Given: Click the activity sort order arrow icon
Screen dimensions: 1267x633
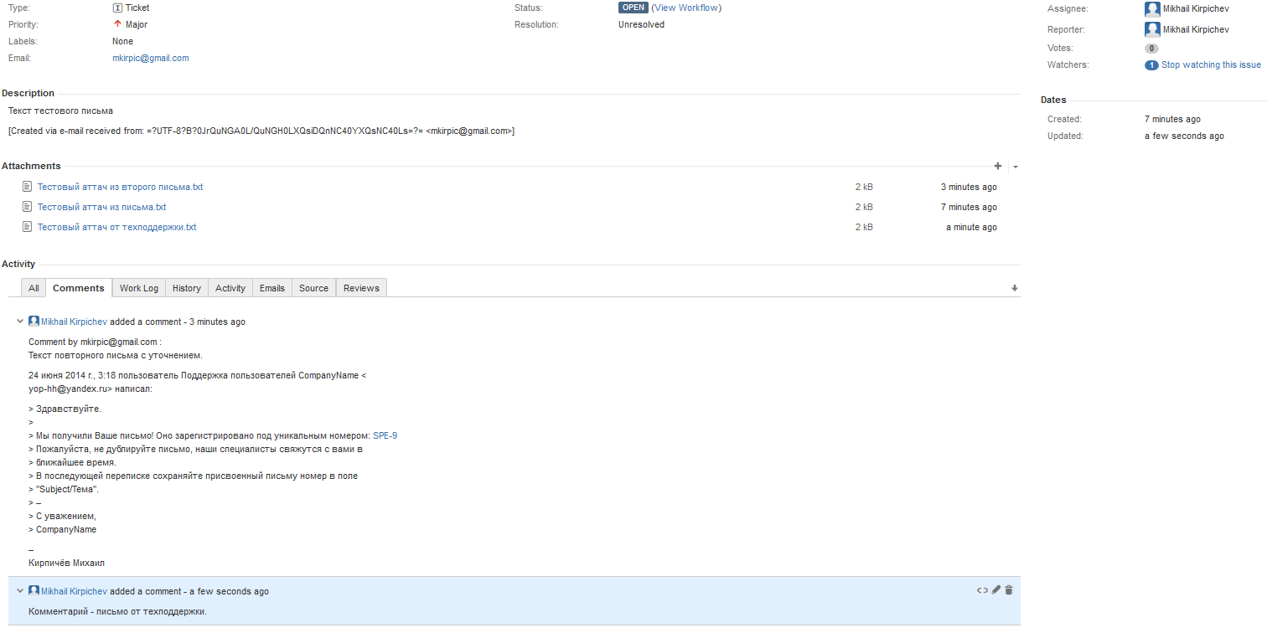Looking at the screenshot, I should pos(1015,288).
